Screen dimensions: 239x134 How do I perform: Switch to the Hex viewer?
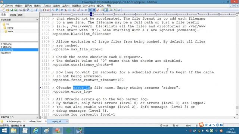point(82,10)
